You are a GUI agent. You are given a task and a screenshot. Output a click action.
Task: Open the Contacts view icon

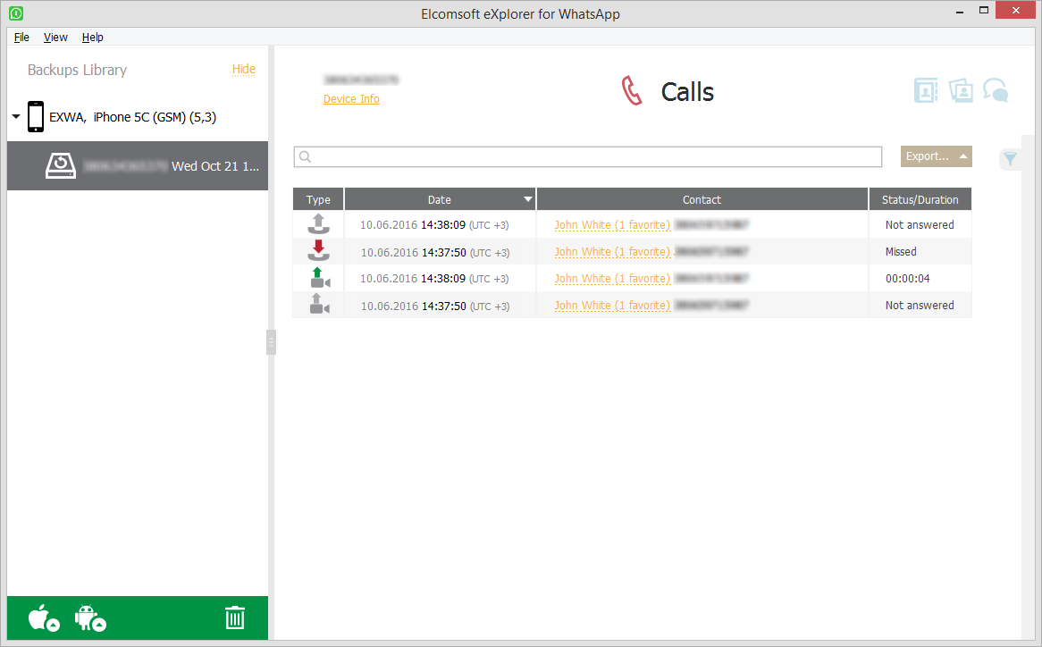click(926, 90)
